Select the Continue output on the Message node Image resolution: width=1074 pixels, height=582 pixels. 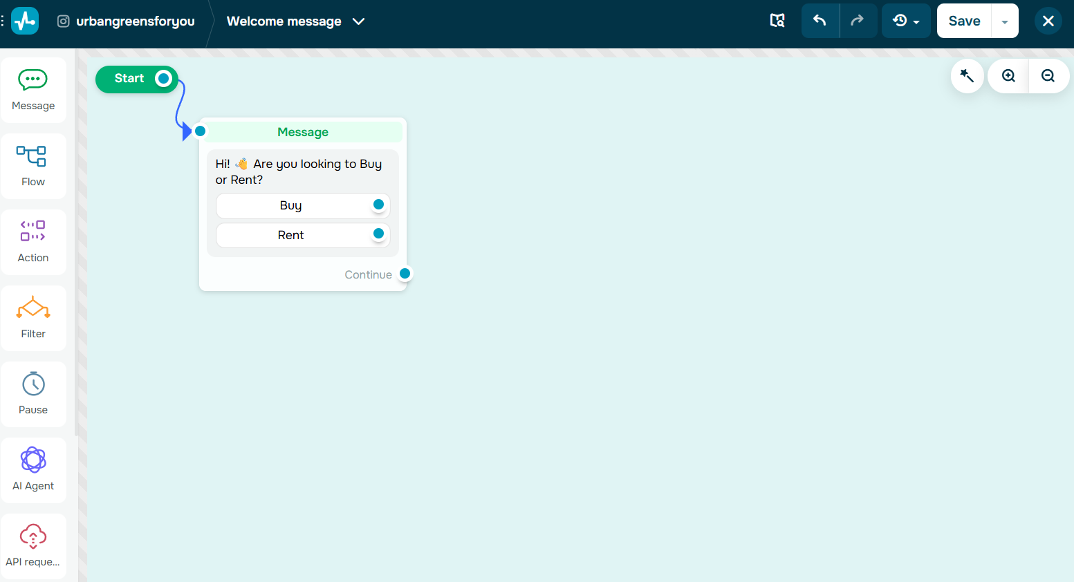click(405, 274)
